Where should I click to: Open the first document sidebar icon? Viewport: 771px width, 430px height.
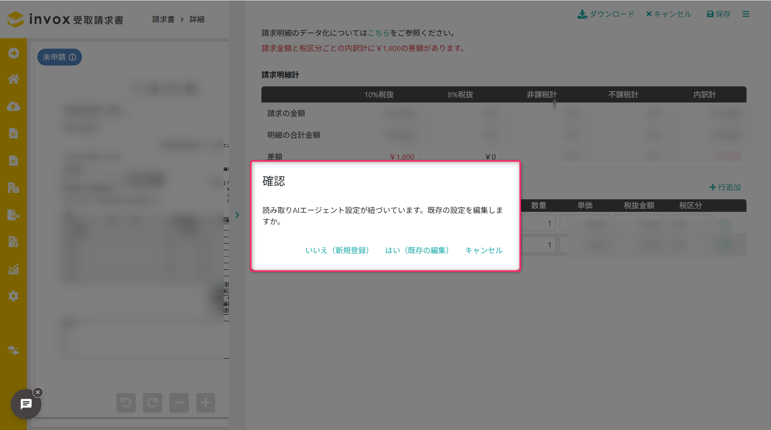(14, 133)
